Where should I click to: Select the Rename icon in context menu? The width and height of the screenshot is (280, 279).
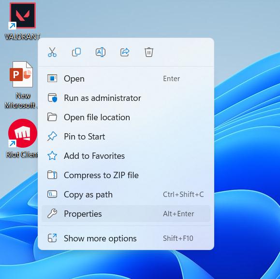click(x=101, y=52)
